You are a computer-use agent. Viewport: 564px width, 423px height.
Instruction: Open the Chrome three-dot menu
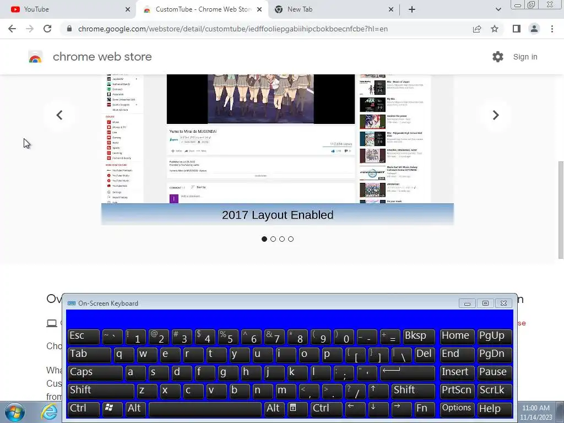pos(552,29)
